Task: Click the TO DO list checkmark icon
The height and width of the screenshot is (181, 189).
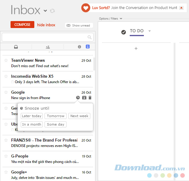Action: (124, 32)
